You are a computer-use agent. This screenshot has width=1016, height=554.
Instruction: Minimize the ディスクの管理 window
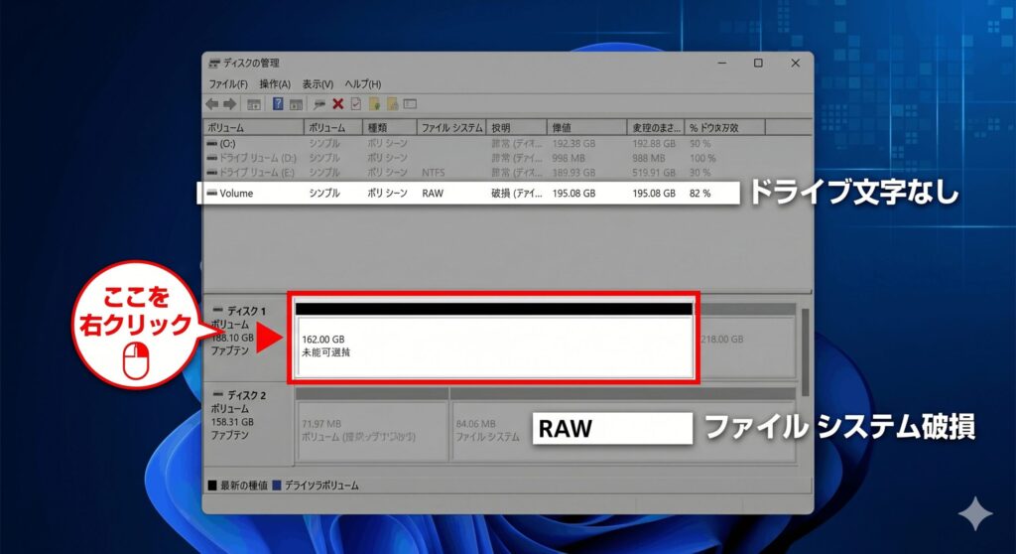tap(722, 63)
